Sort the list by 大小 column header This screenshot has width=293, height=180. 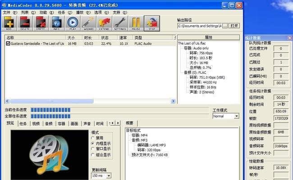pos(74,38)
